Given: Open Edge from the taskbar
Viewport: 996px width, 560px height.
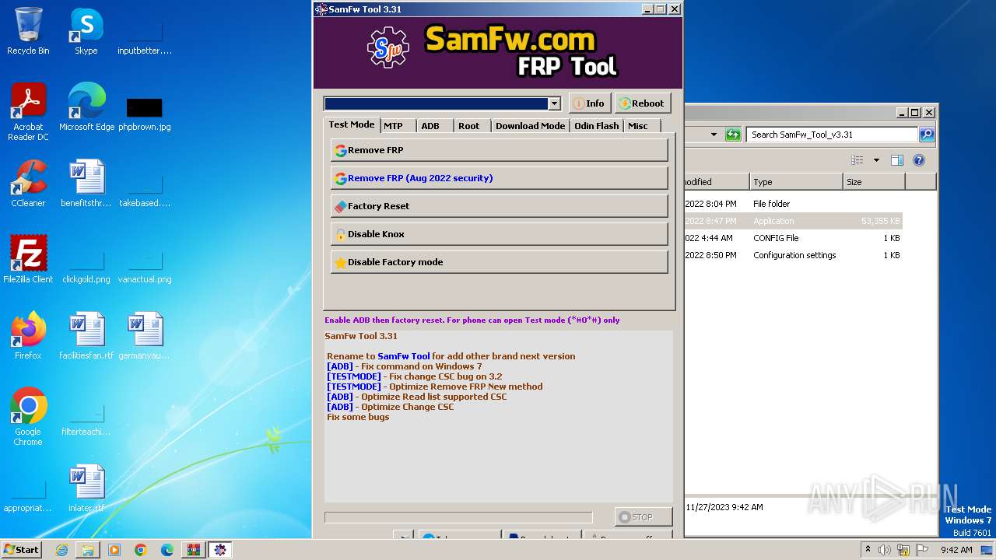Looking at the screenshot, I should click(167, 550).
